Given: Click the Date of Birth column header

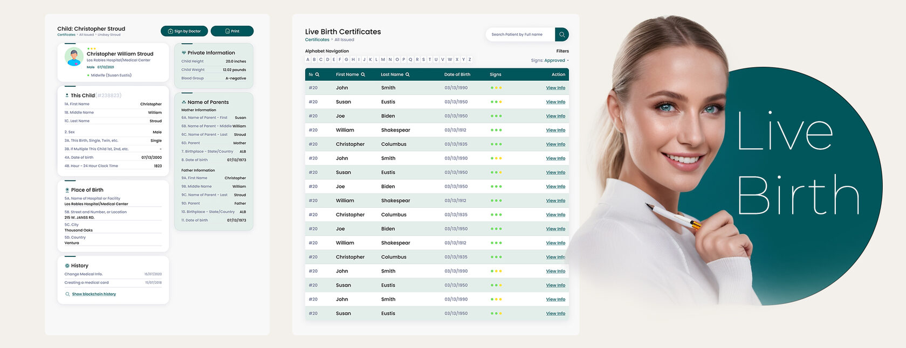Looking at the screenshot, I should click(x=457, y=75).
